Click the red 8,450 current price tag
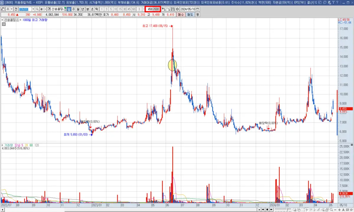The height and width of the screenshot is (212, 354). tap(345, 109)
